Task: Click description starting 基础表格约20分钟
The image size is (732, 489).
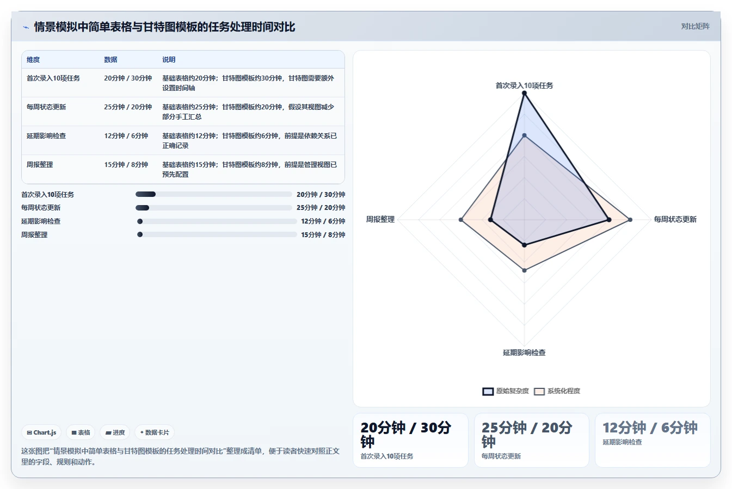Action: click(248, 83)
